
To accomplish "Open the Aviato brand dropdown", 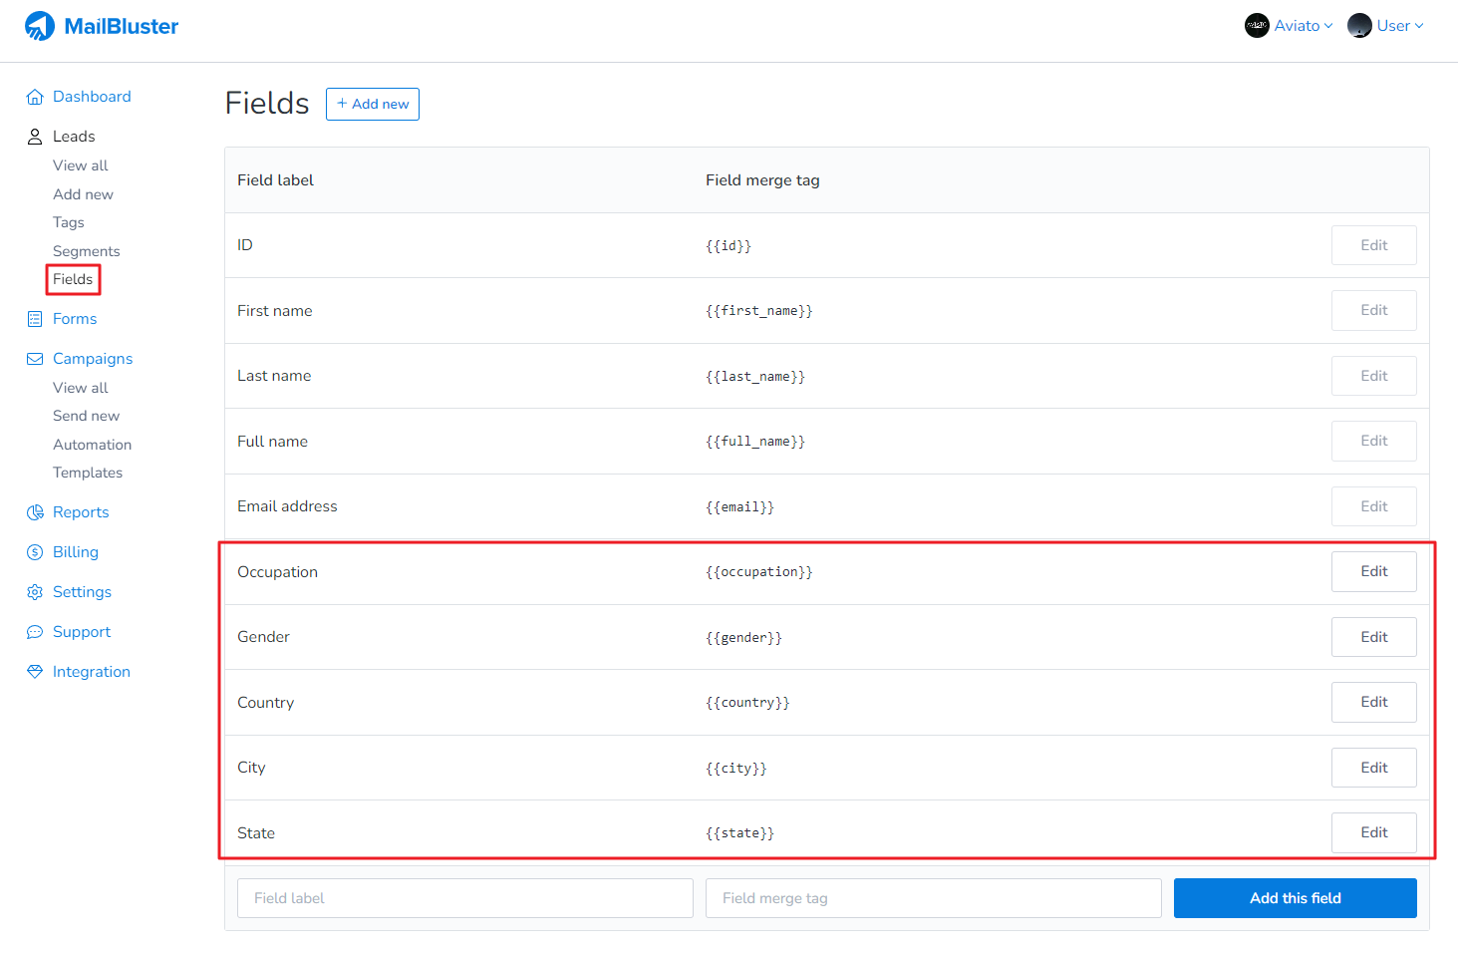I will (x=1289, y=26).
